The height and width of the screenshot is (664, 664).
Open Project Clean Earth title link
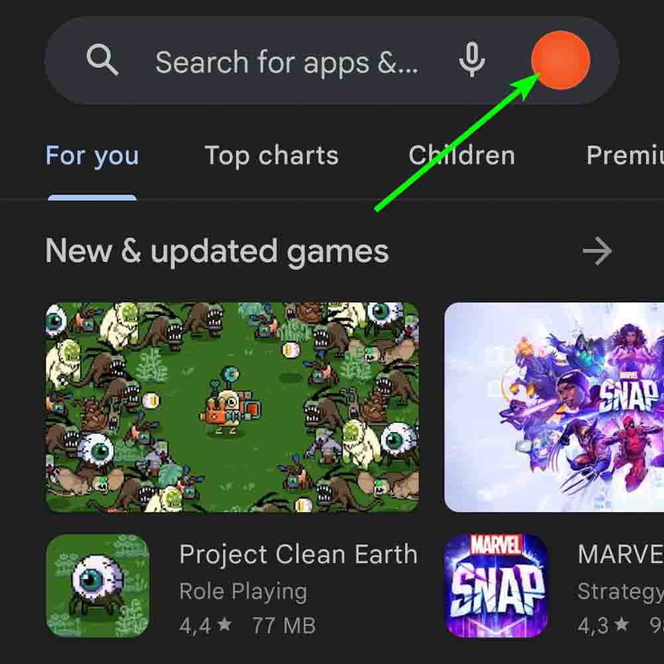coord(299,554)
